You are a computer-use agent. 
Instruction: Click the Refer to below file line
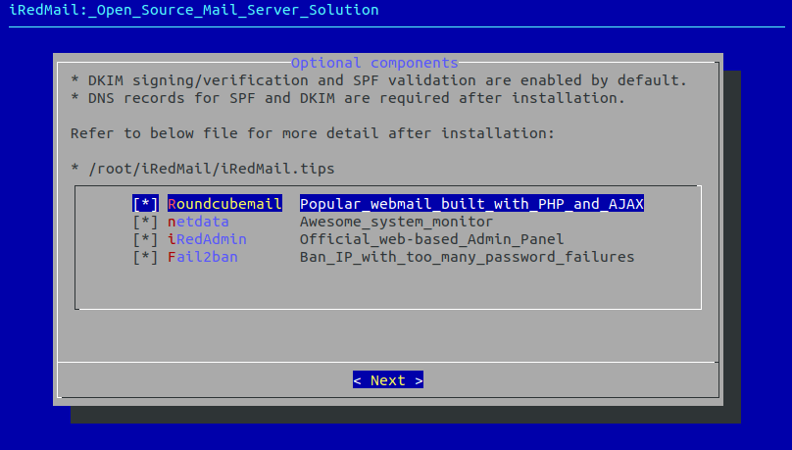pyautogui.click(x=313, y=133)
